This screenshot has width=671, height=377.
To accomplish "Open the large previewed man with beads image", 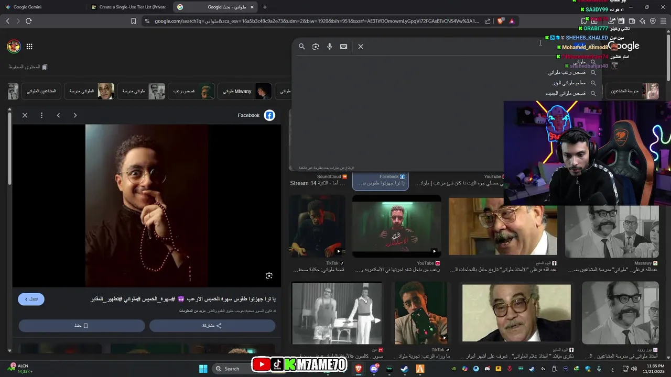I will tap(147, 205).
